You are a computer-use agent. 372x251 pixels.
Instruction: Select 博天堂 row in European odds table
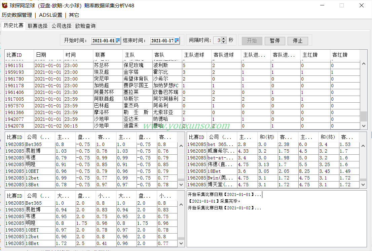273,185
